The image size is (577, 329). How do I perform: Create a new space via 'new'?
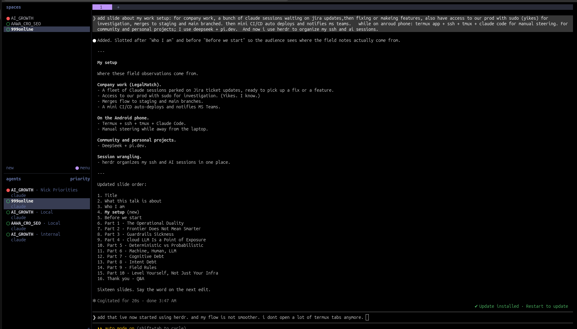click(10, 168)
